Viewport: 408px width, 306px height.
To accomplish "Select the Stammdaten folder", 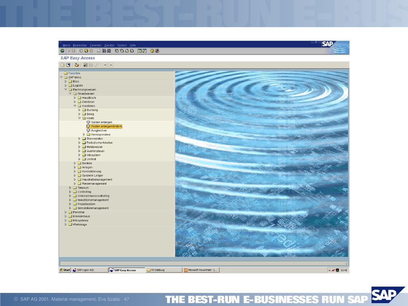I will (92, 139).
